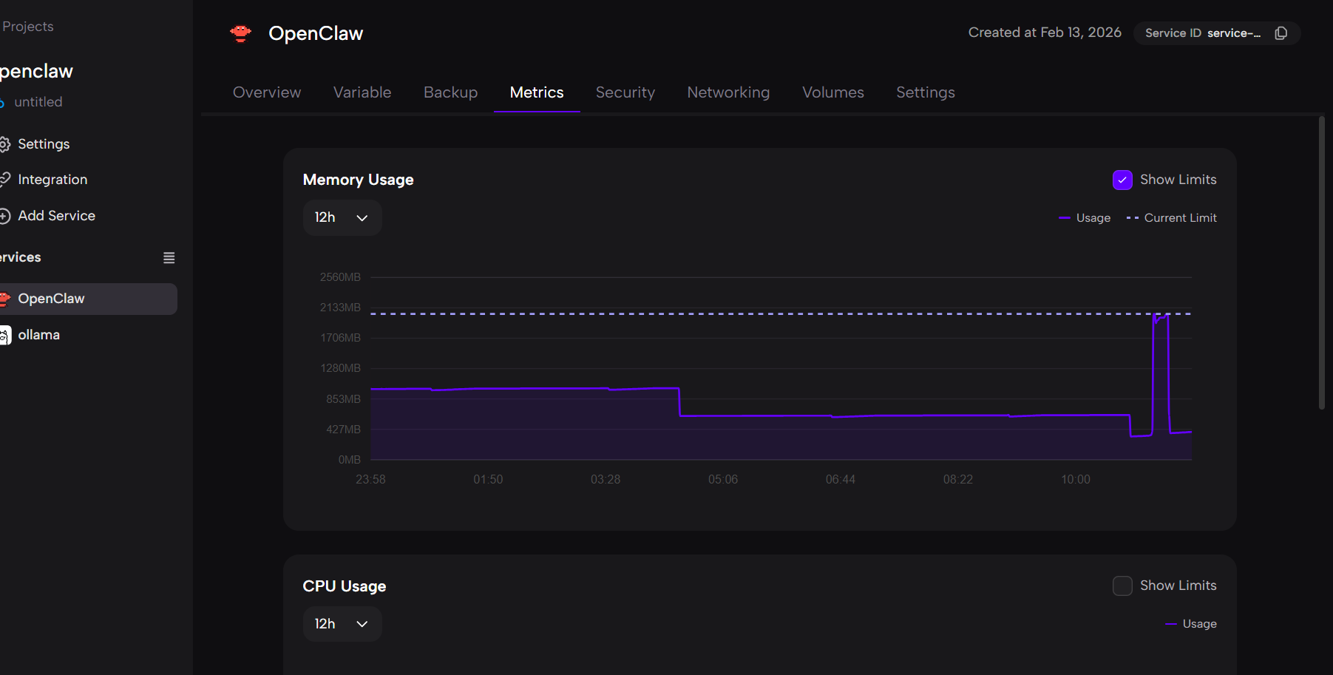The height and width of the screenshot is (675, 1333).
Task: Click the OpenClaw crab icon in services list
Action: [5, 299]
